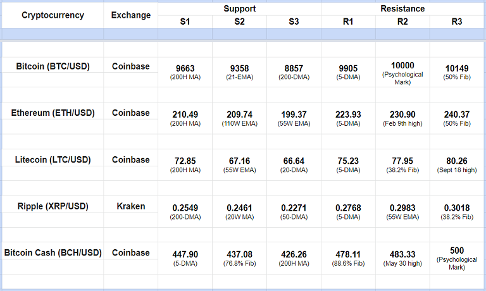Click the Litecoin (LTC/USD) cell

point(53,159)
